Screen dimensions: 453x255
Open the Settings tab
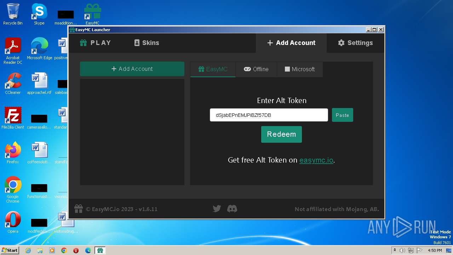click(355, 43)
